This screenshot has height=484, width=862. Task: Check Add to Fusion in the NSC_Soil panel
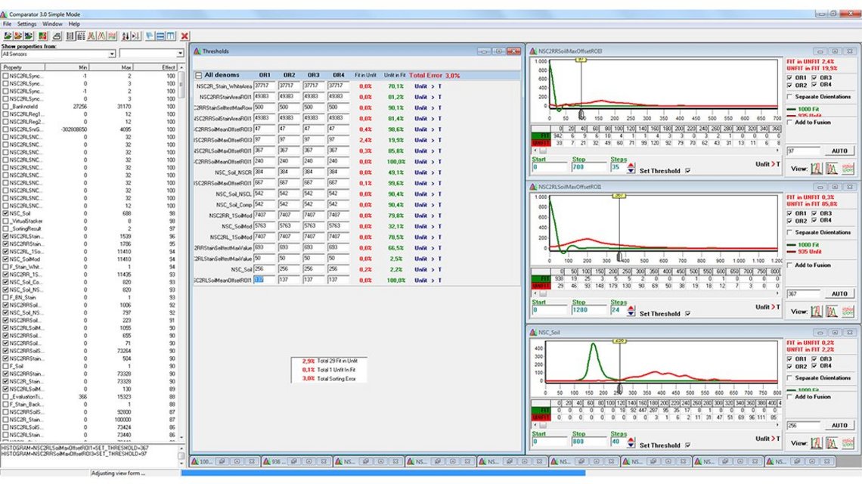coord(789,396)
